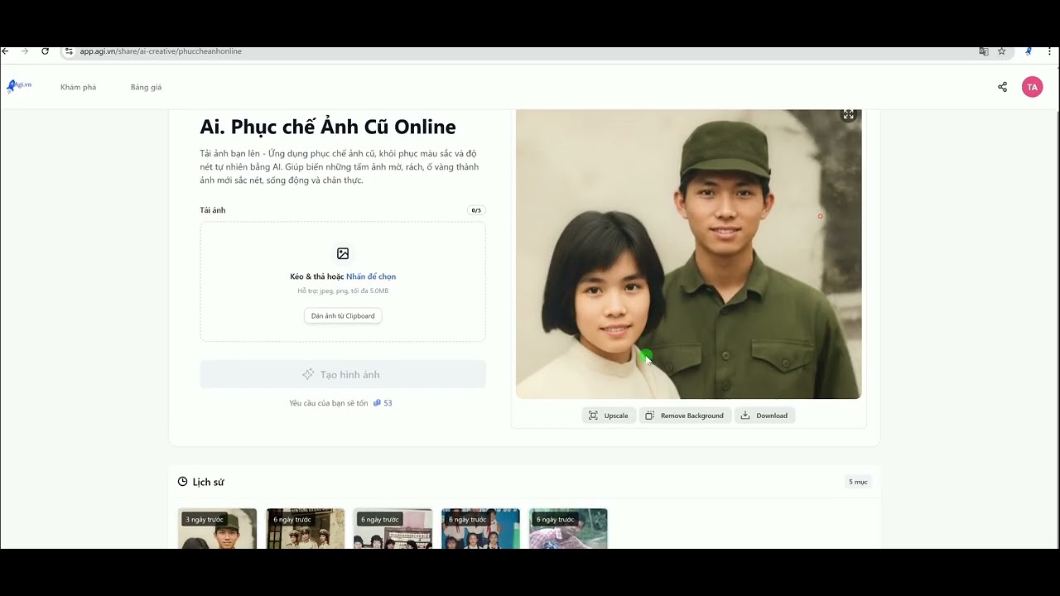Click the Agi.vn logo
1060x596 pixels.
[18, 86]
